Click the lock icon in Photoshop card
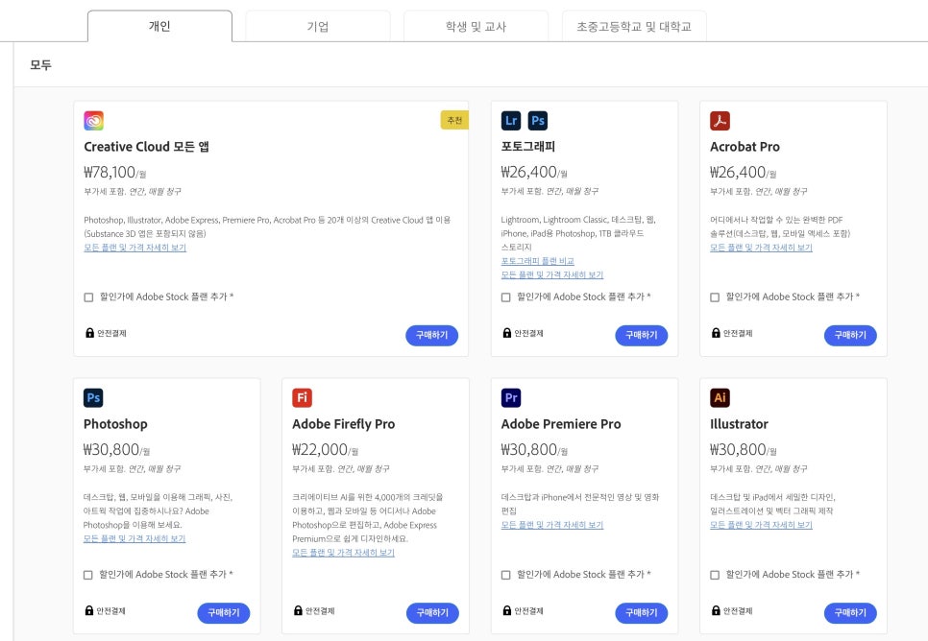 click(x=89, y=610)
